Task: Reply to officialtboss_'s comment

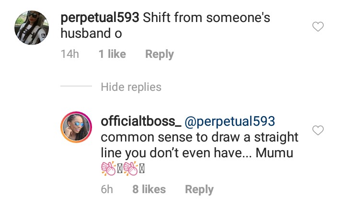Action: 199,189
